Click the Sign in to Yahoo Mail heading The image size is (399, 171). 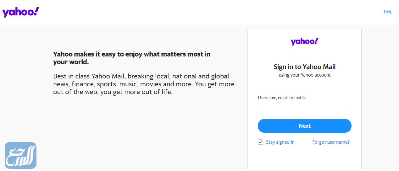point(304,67)
